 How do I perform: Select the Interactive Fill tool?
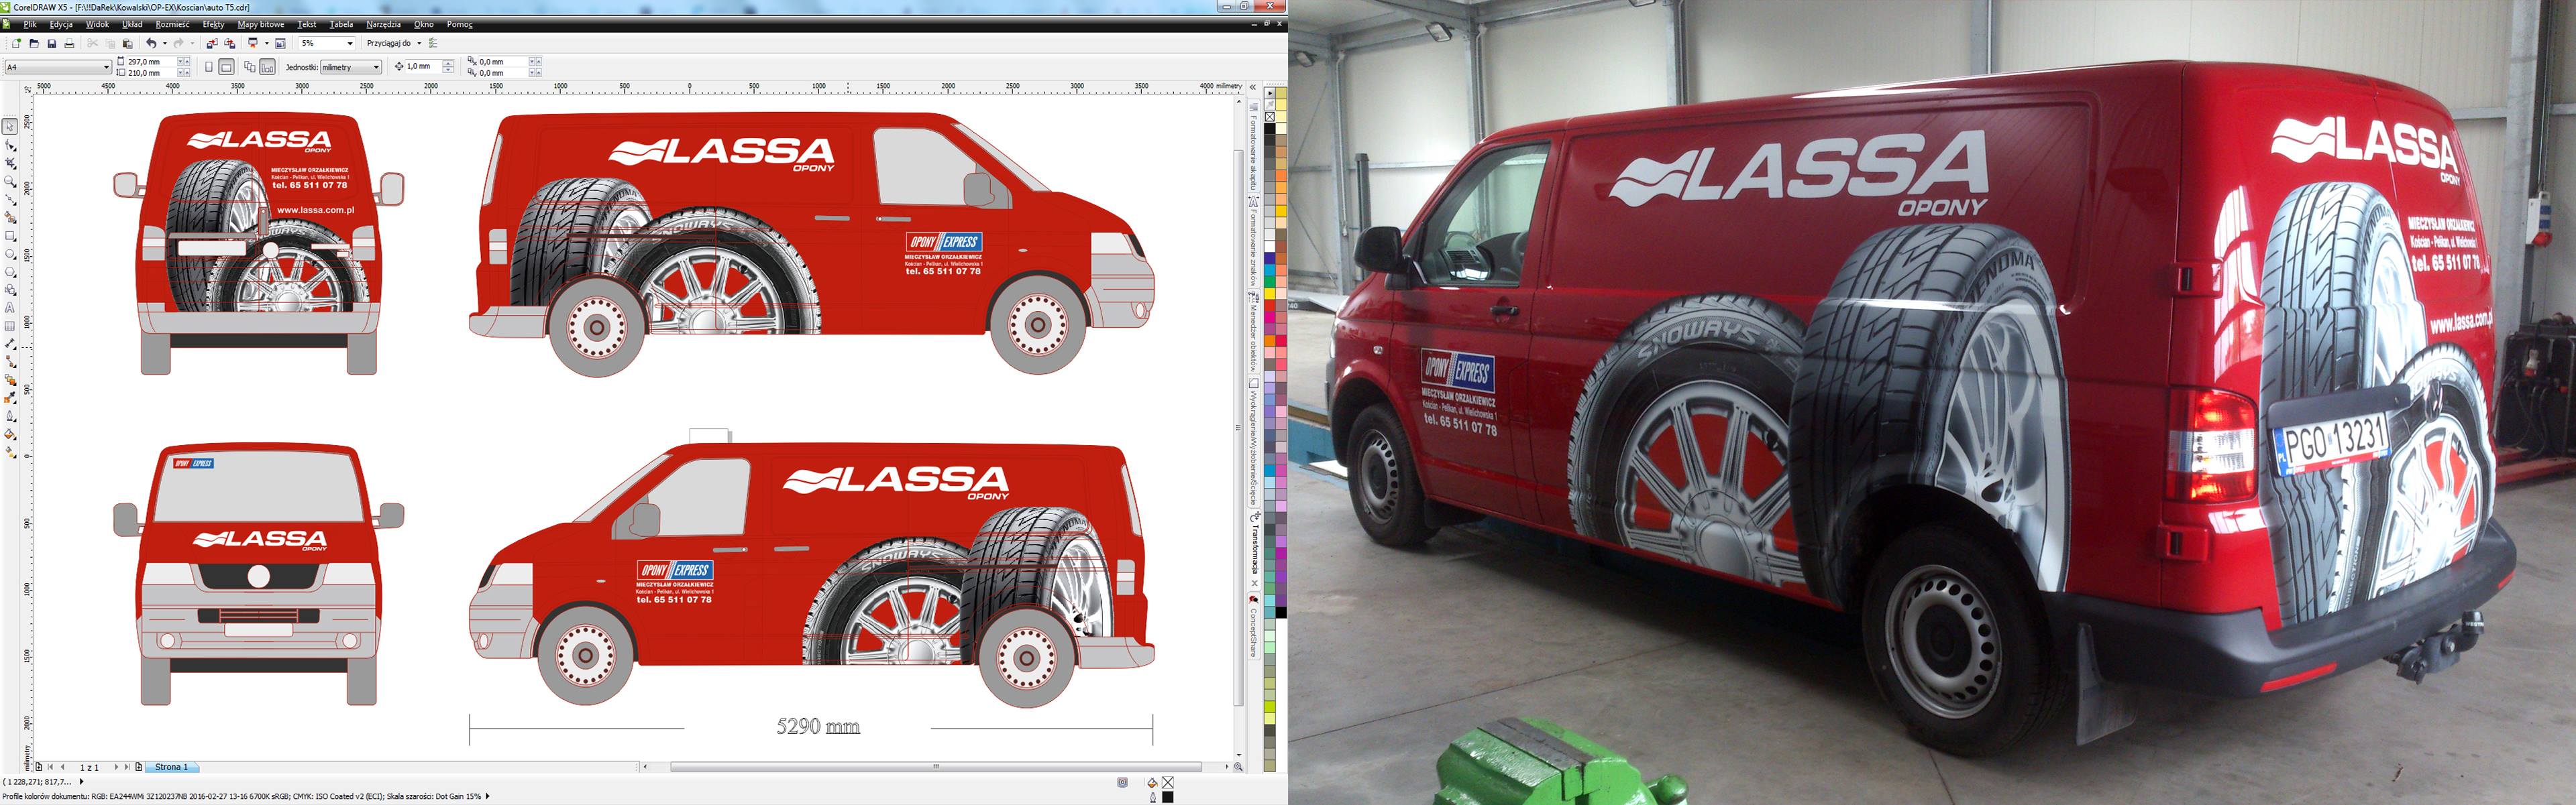(10, 452)
